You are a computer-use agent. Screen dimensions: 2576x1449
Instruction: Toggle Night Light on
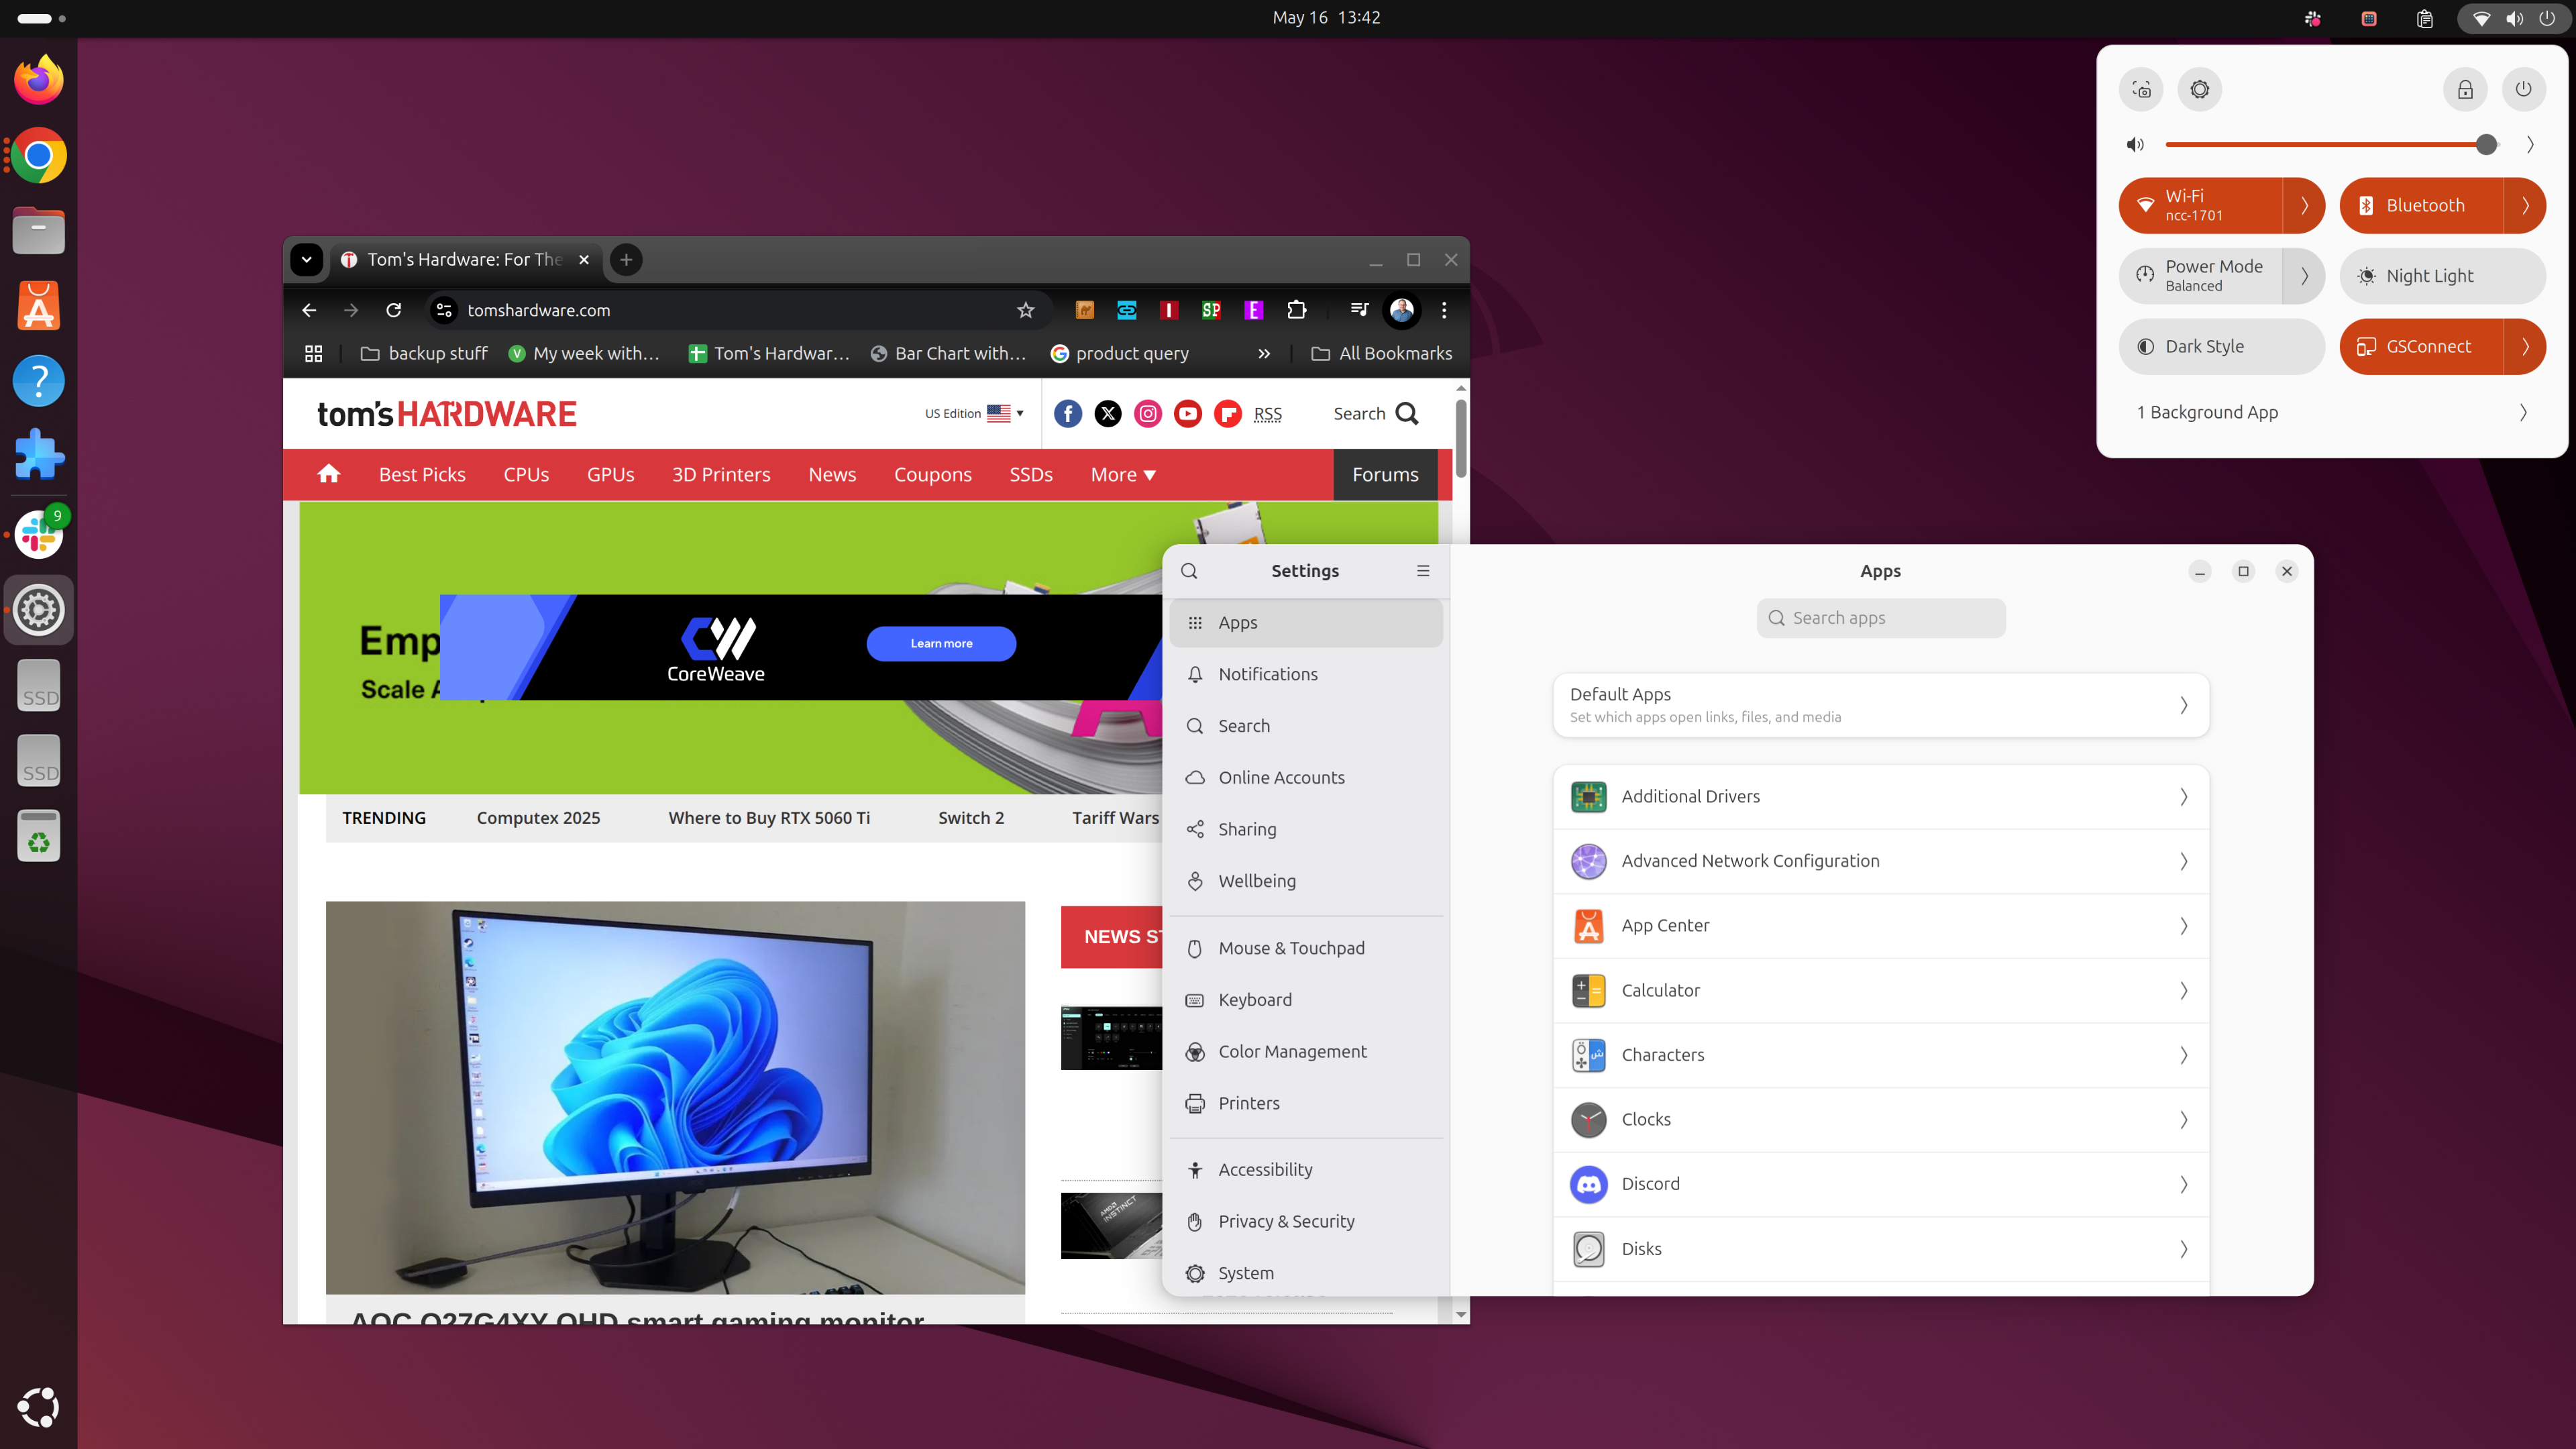point(2443,276)
